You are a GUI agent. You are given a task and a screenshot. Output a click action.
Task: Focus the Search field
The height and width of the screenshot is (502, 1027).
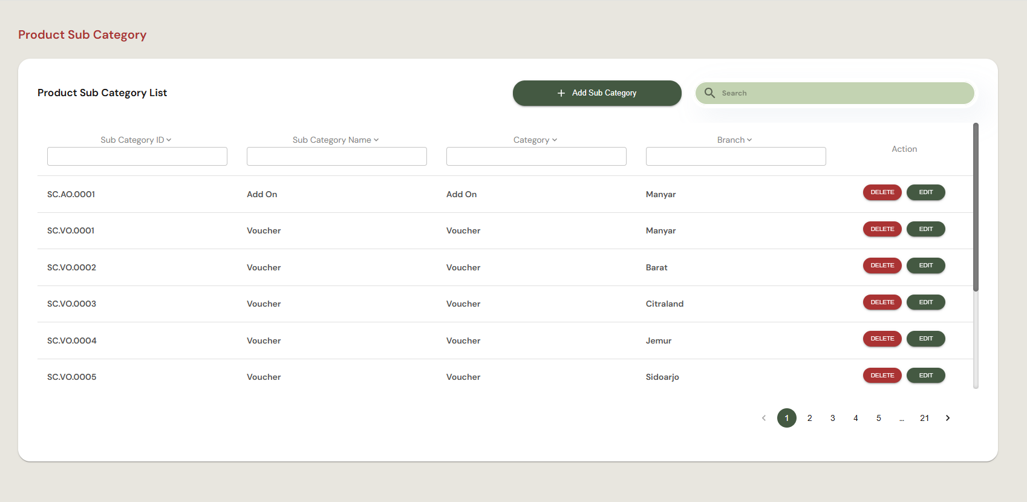click(835, 93)
